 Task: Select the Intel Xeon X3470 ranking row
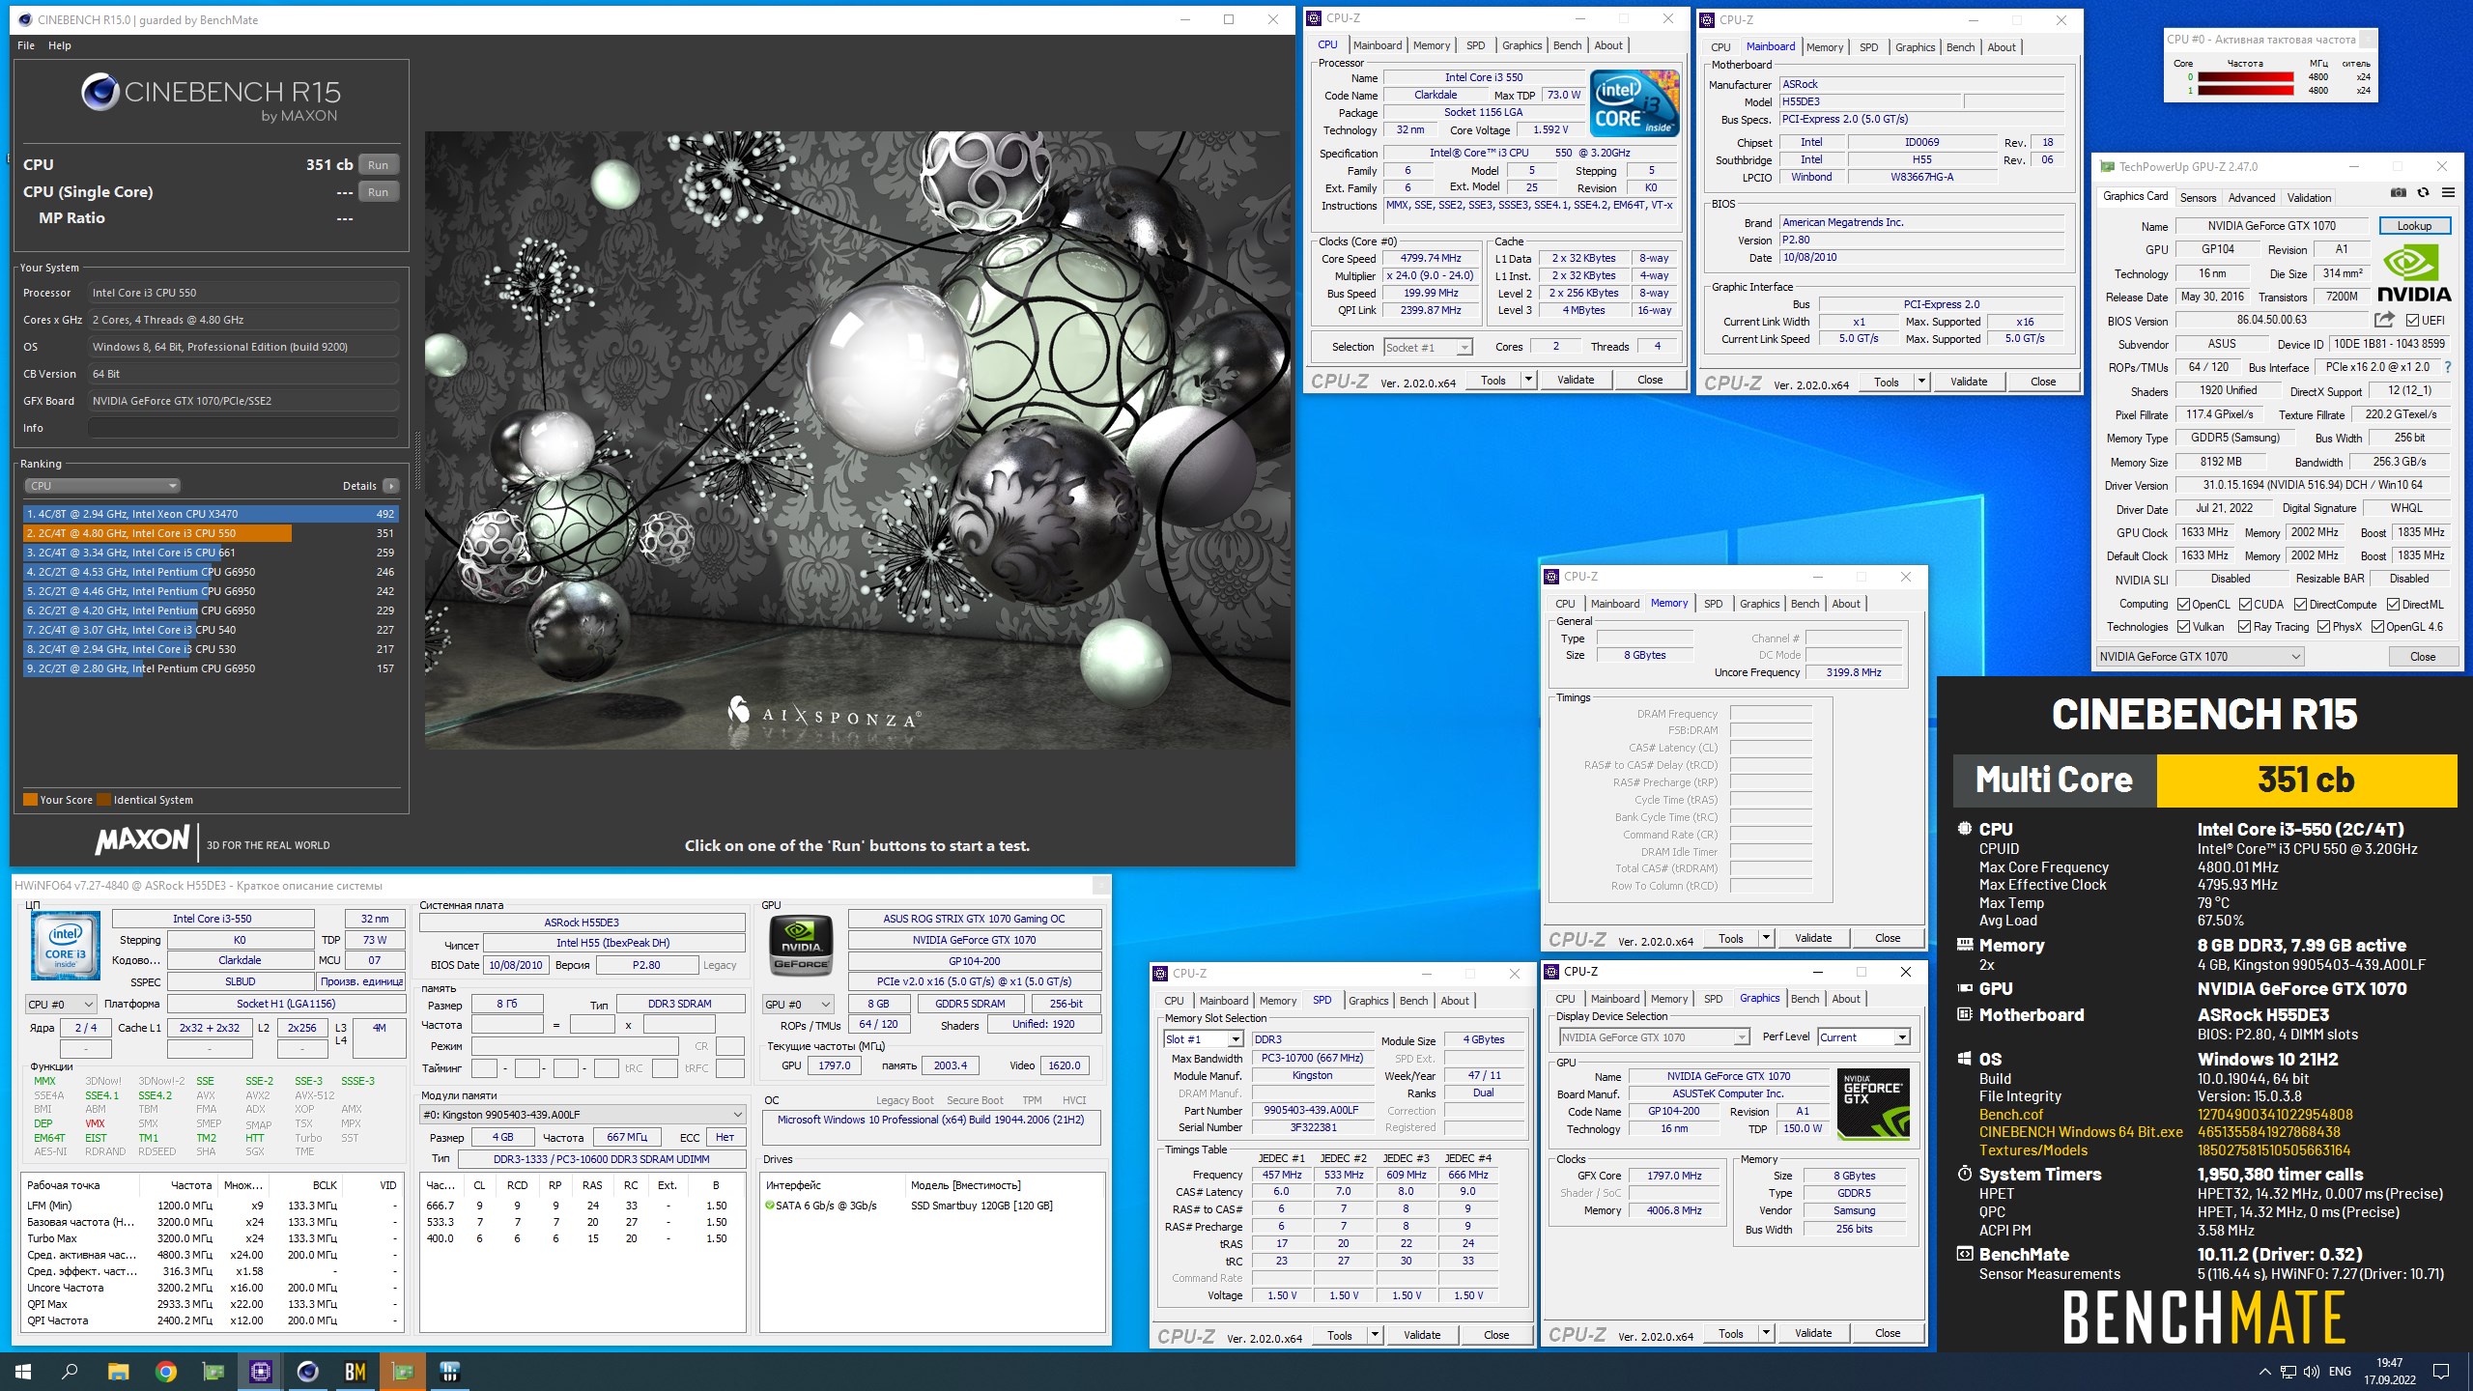(211, 514)
